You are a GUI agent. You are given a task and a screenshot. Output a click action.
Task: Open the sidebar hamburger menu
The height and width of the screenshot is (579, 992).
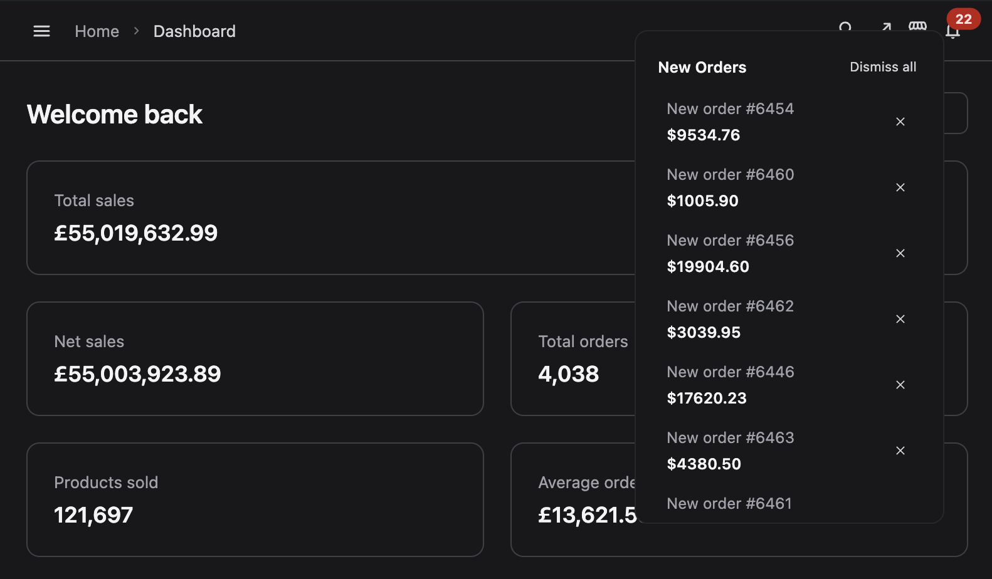click(41, 31)
